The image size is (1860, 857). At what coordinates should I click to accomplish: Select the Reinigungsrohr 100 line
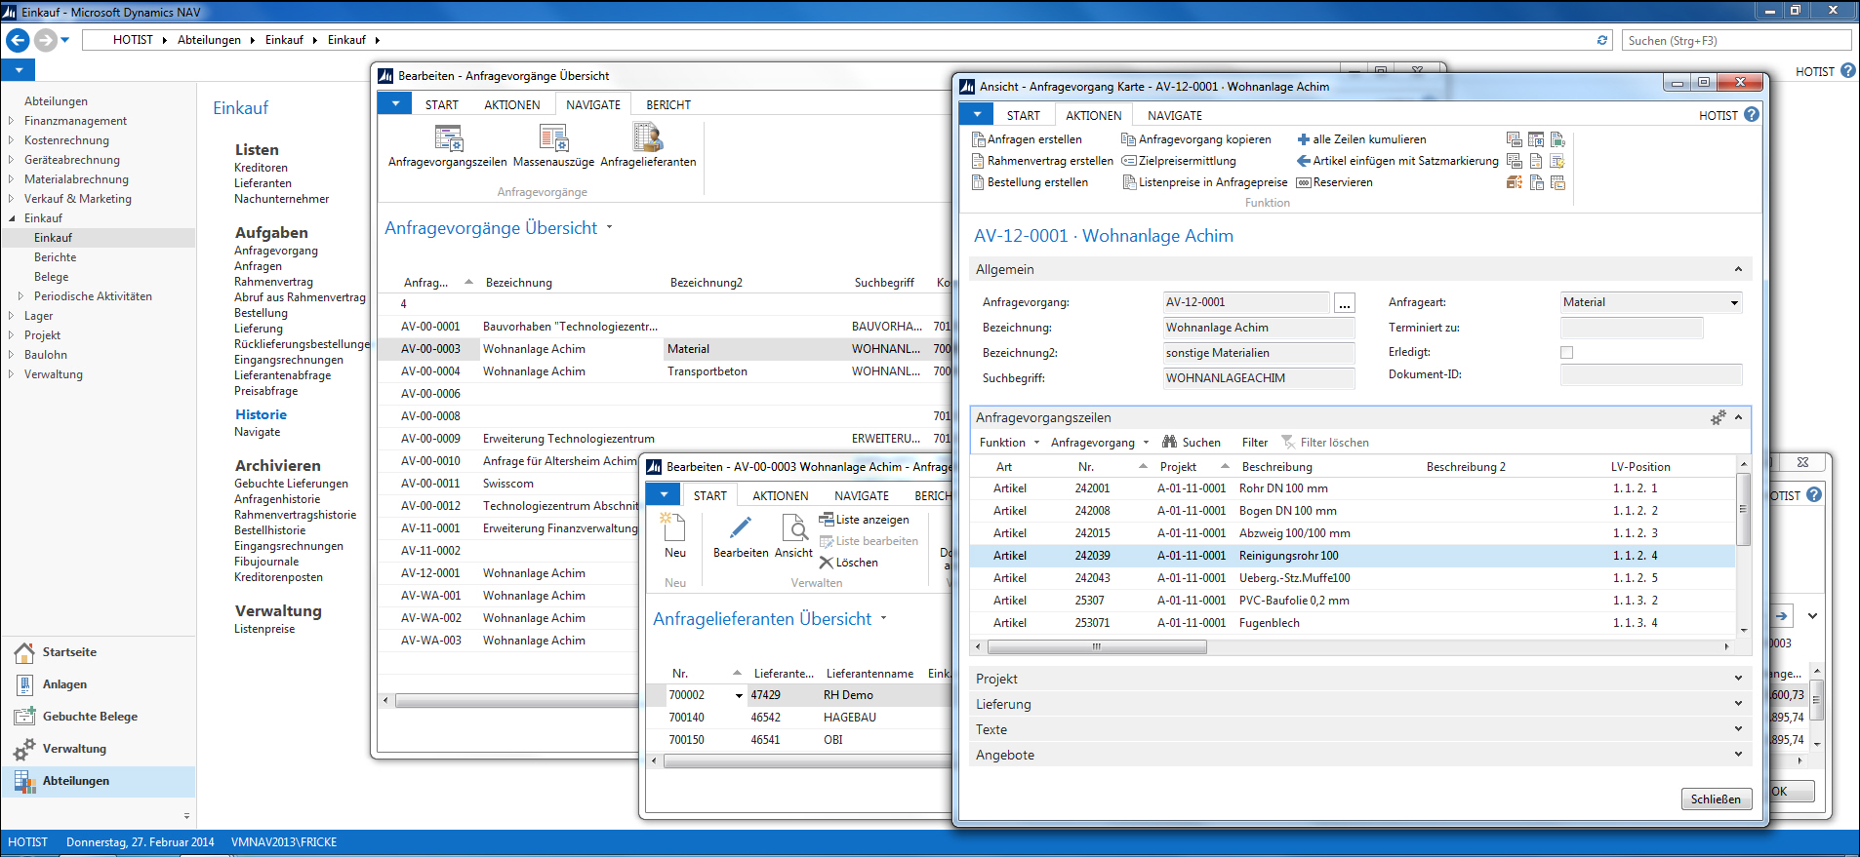point(1352,556)
